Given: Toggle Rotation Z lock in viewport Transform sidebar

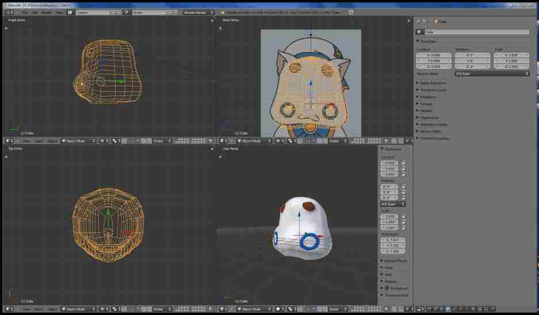Looking at the screenshot, I should point(403,198).
